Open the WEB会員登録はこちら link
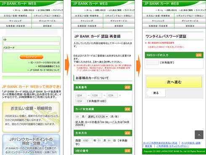 pyautogui.click(x=49, y=66)
